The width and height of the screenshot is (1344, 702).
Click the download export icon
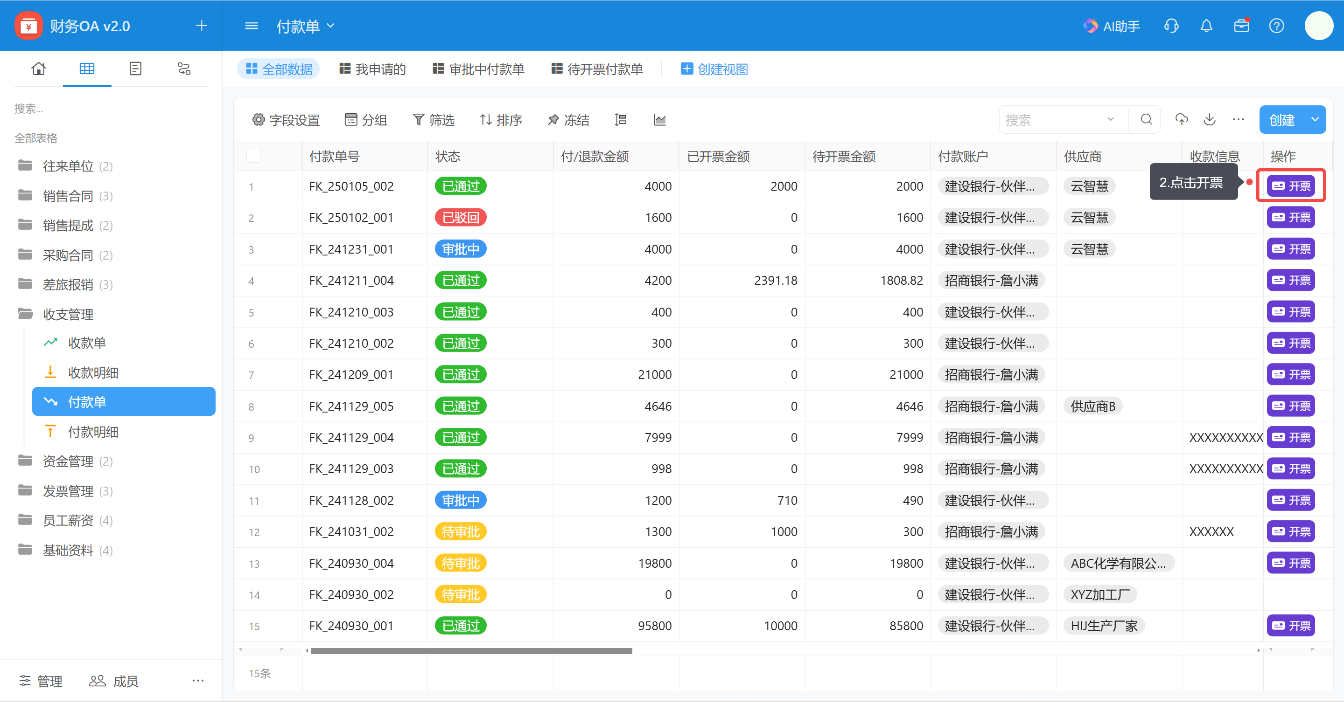(x=1210, y=120)
